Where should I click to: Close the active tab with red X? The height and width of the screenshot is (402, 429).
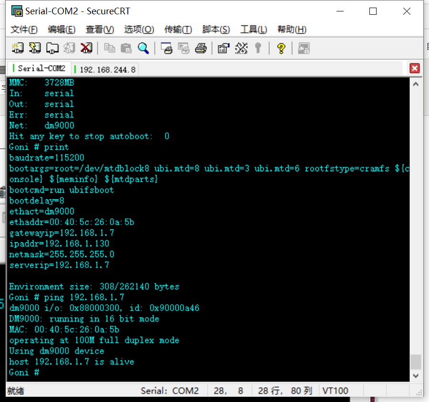point(415,68)
